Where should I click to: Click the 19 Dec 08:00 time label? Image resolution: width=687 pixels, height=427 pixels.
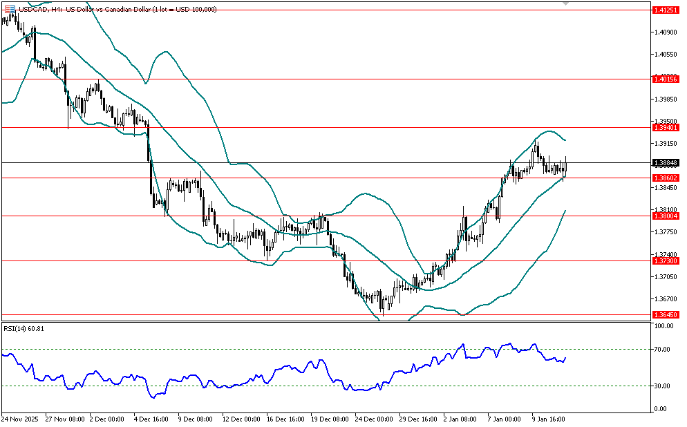(x=330, y=419)
